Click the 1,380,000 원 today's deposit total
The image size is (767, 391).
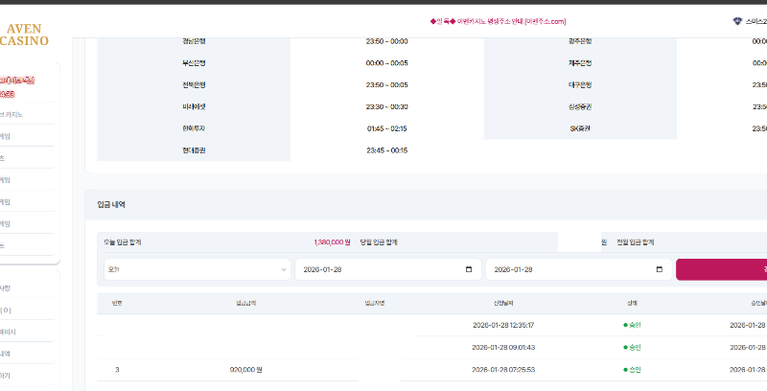coord(332,242)
